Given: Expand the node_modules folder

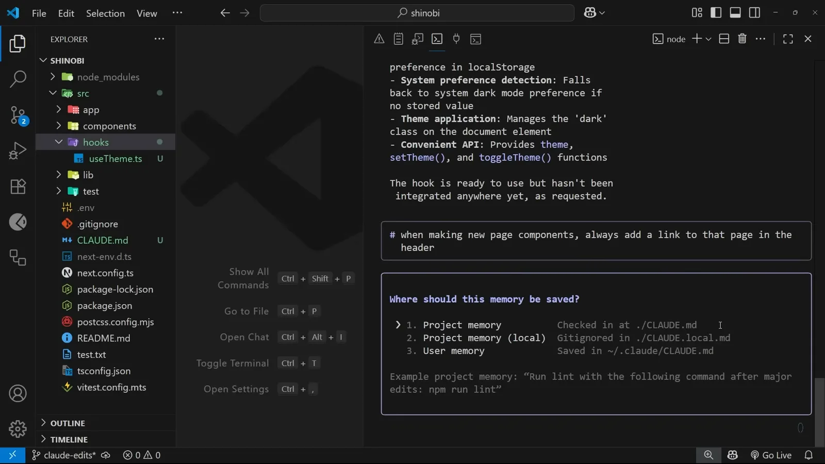Looking at the screenshot, I should point(53,77).
